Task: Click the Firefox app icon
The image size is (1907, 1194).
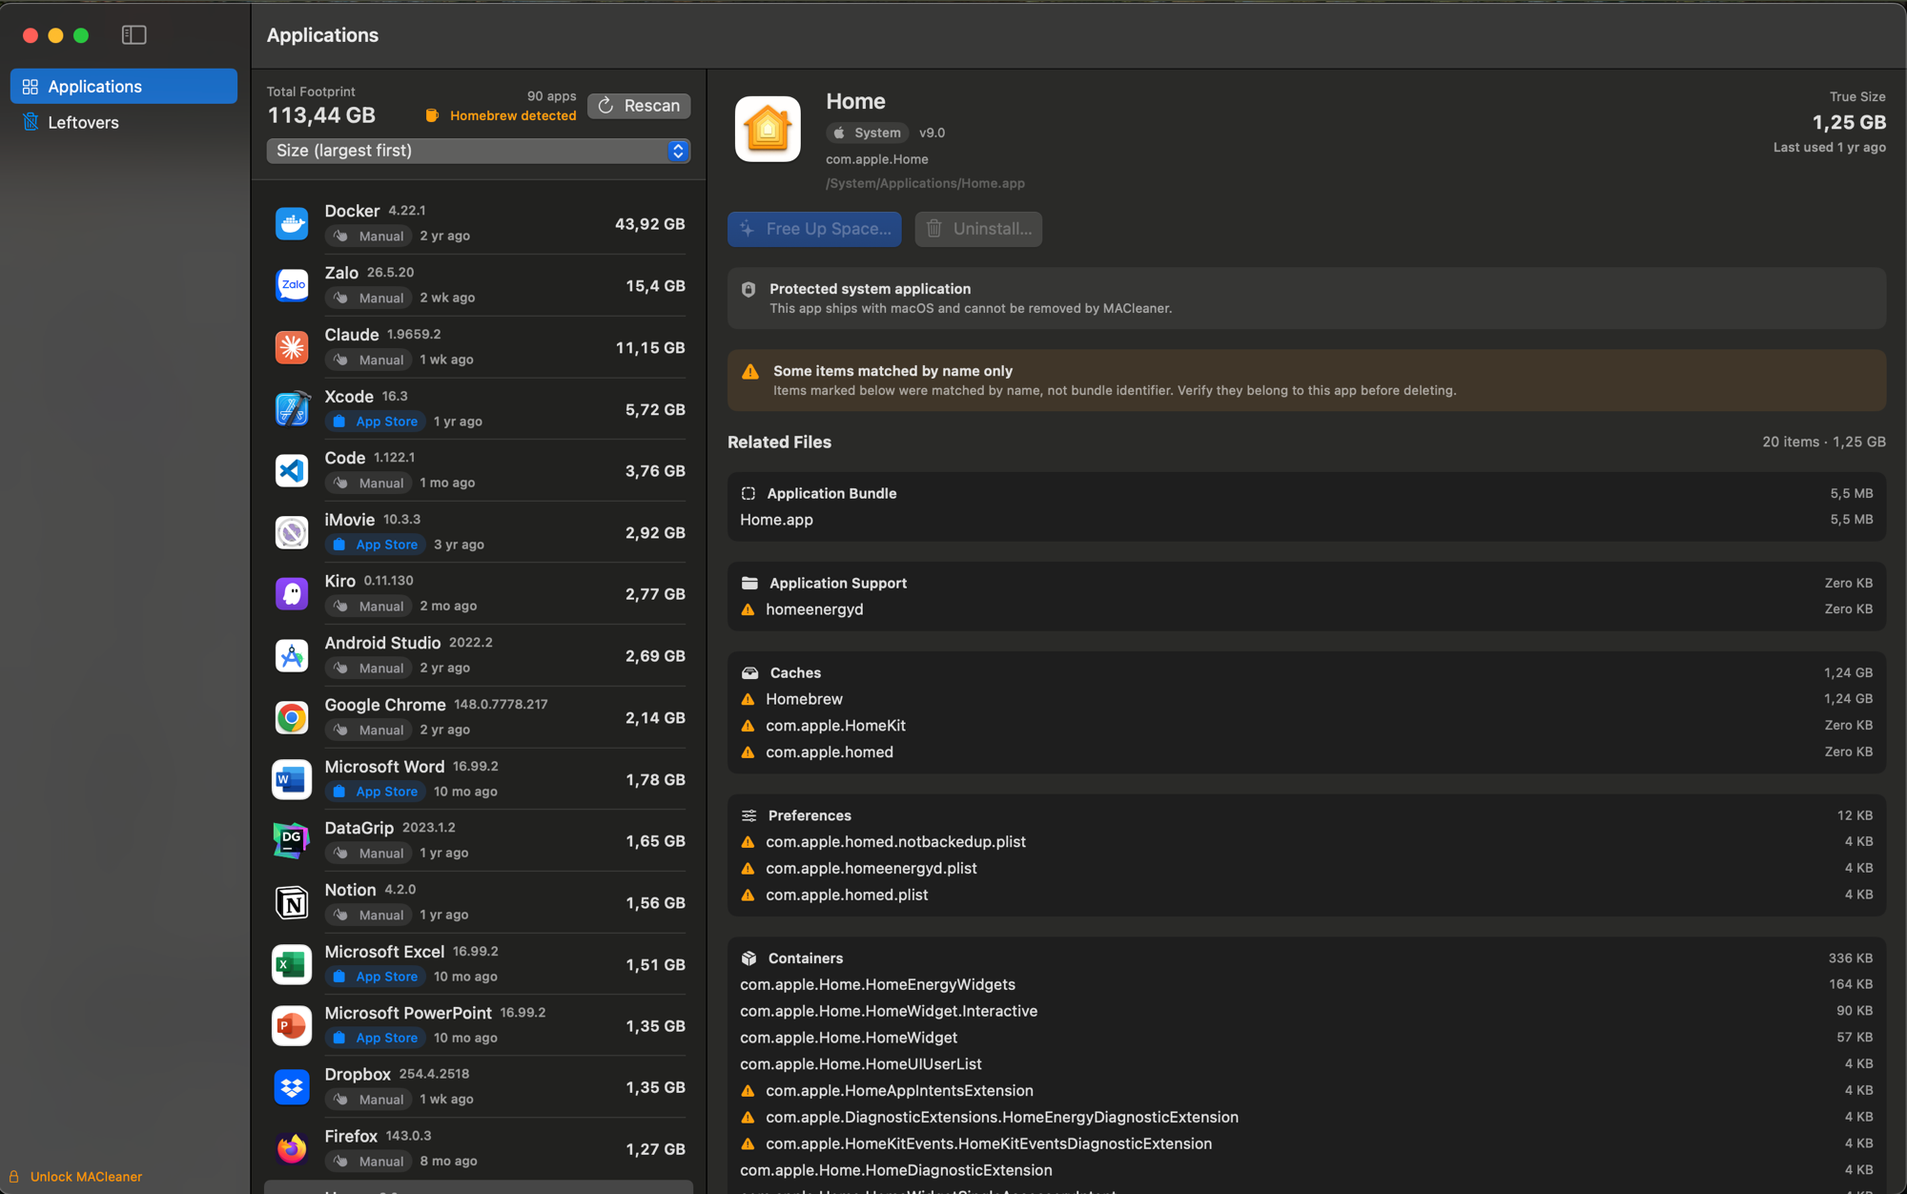Action: pos(292,1148)
